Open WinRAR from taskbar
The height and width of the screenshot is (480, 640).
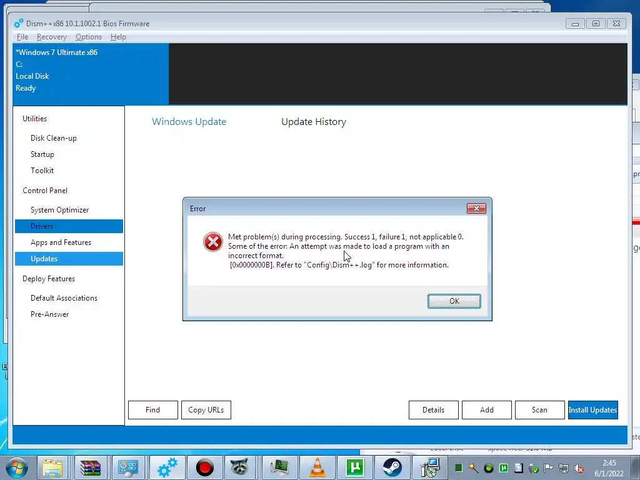(91, 467)
